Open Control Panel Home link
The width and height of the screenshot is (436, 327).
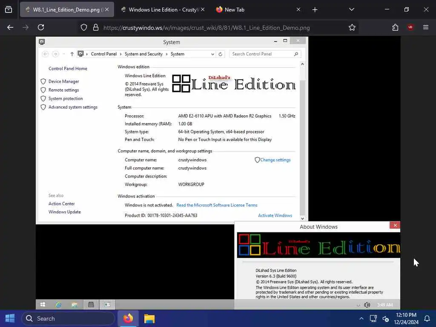[x=68, y=69]
